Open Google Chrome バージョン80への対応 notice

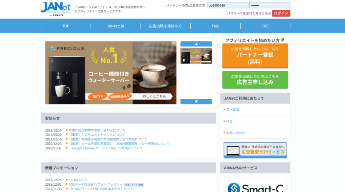(106, 148)
